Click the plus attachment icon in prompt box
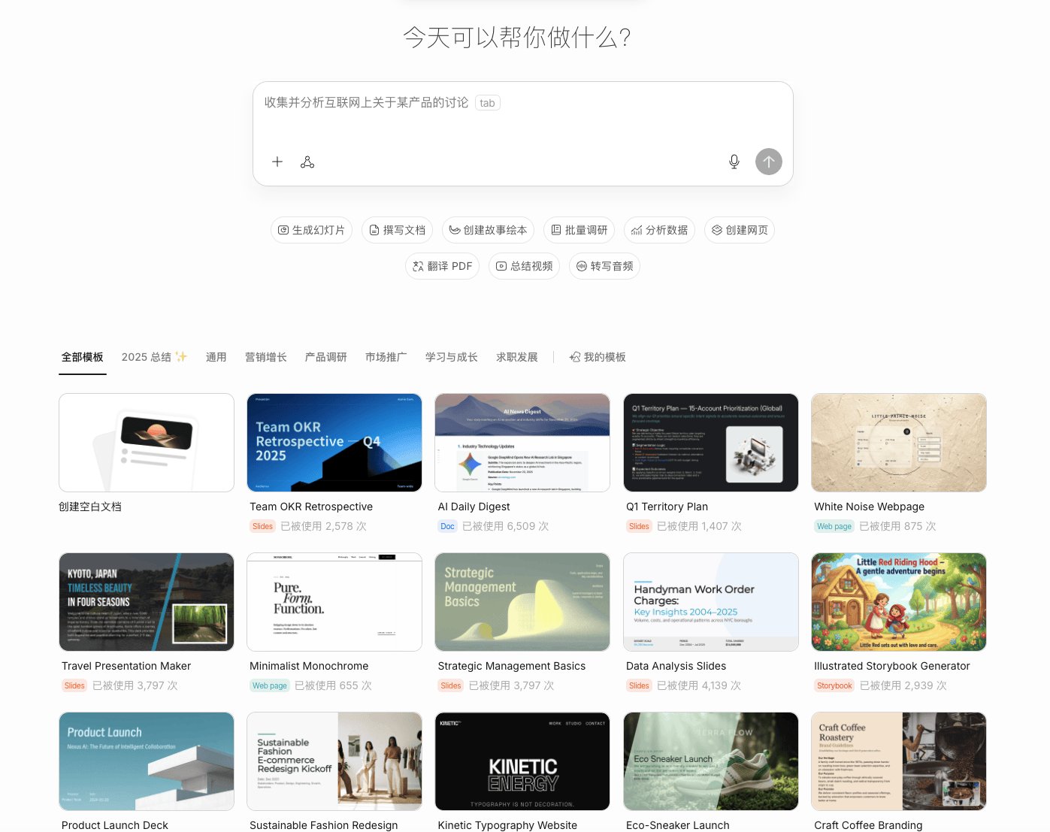The width and height of the screenshot is (1050, 832). pos(277,162)
